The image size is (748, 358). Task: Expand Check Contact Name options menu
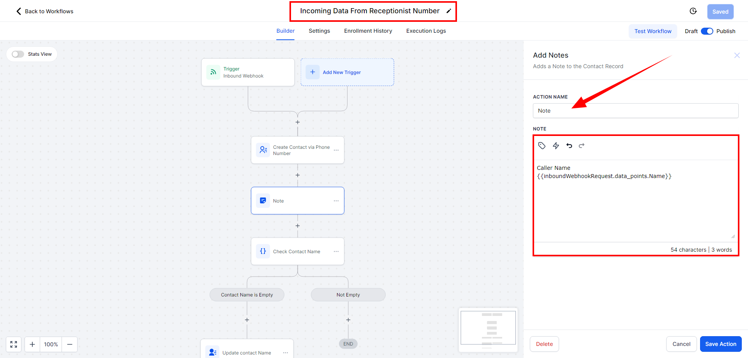(x=336, y=252)
